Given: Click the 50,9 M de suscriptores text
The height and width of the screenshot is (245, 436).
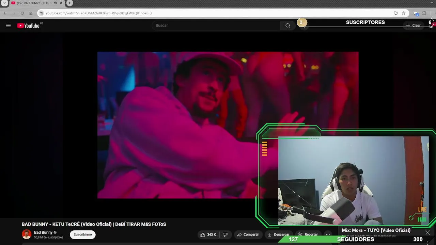Looking at the screenshot, I should point(49,238).
